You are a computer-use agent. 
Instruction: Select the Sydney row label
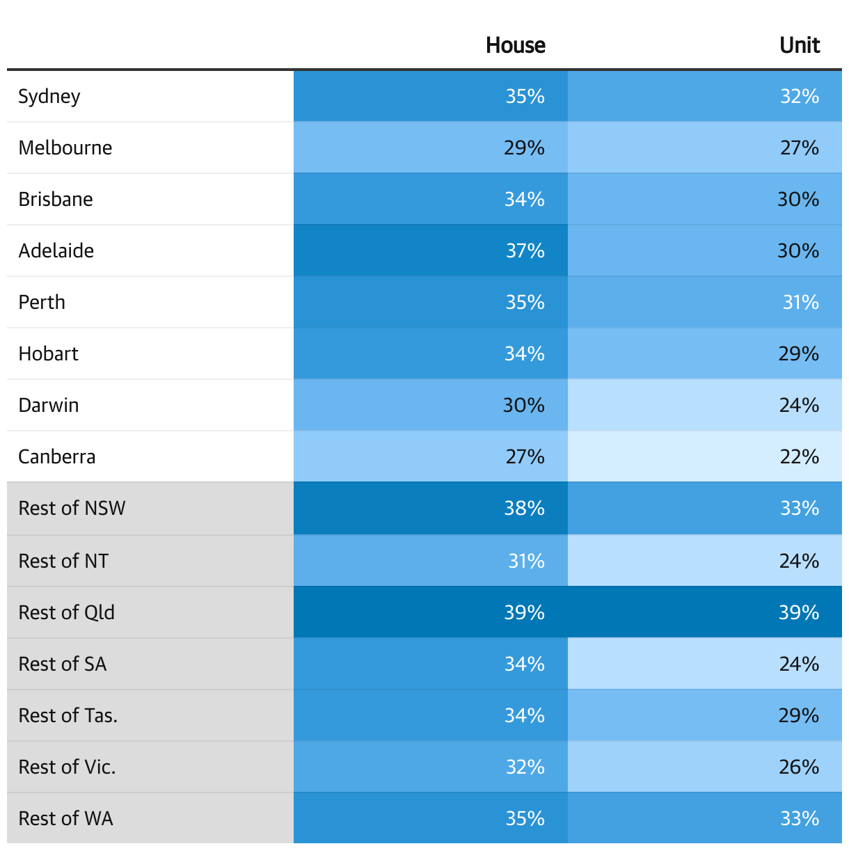click(49, 96)
